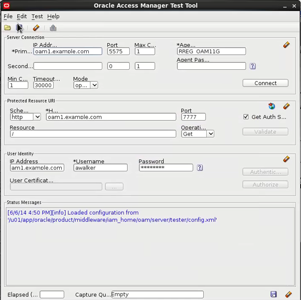Click the Username awalker field
This screenshot has height=300, width=301.
[100, 168]
